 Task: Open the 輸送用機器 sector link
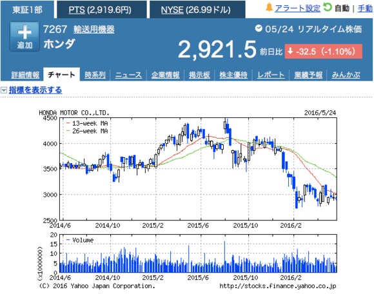tap(94, 29)
